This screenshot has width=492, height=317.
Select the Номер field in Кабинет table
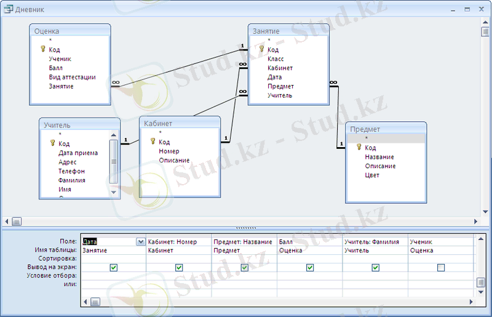(169, 151)
